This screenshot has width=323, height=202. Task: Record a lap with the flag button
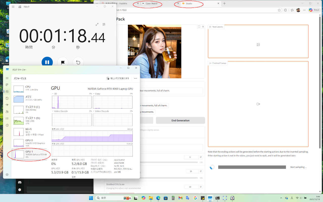63,62
